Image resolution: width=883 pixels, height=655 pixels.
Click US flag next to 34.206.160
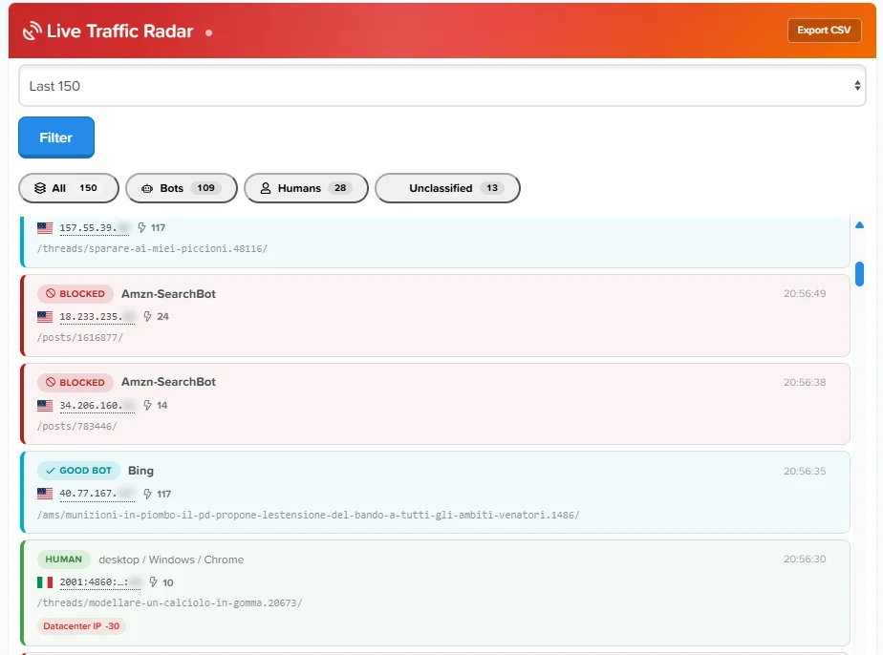coord(45,405)
